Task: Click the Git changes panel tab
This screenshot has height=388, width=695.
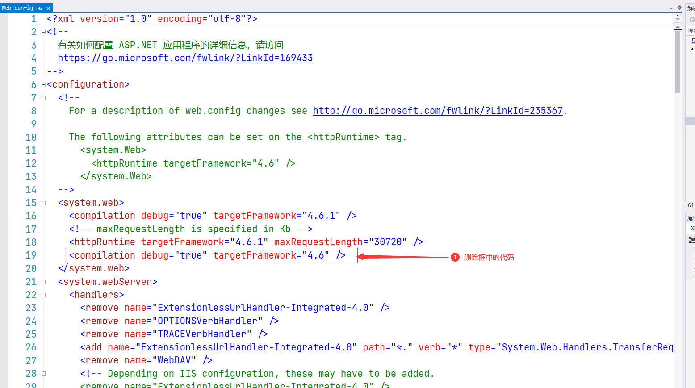Action: click(691, 205)
